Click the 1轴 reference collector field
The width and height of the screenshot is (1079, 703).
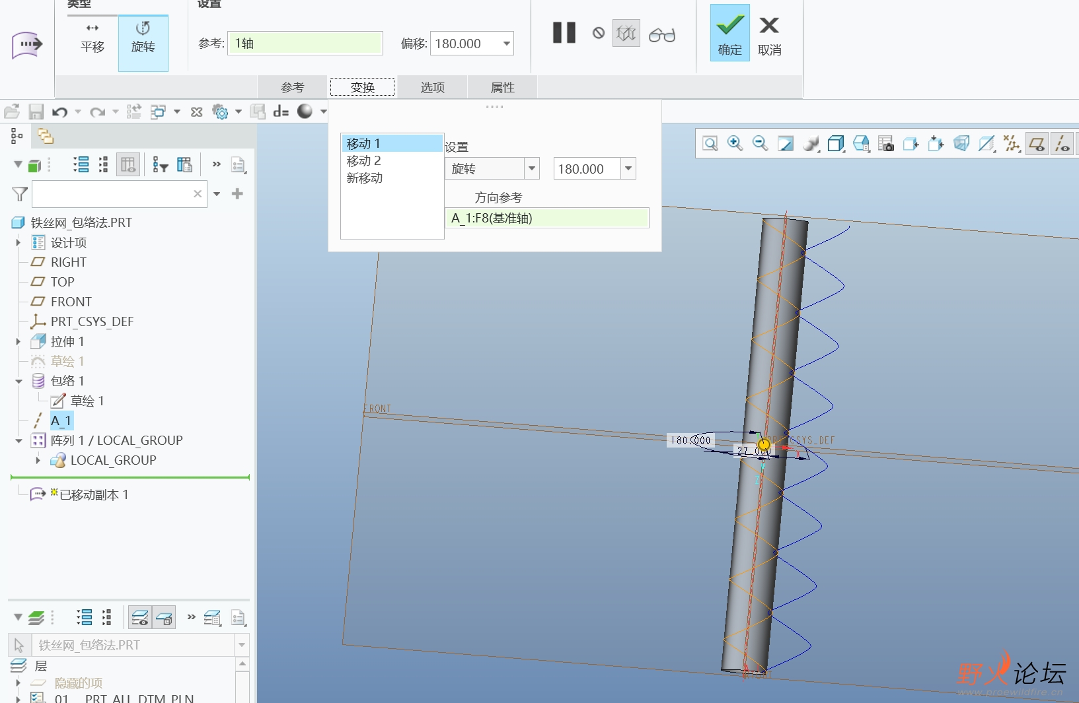[x=305, y=44]
